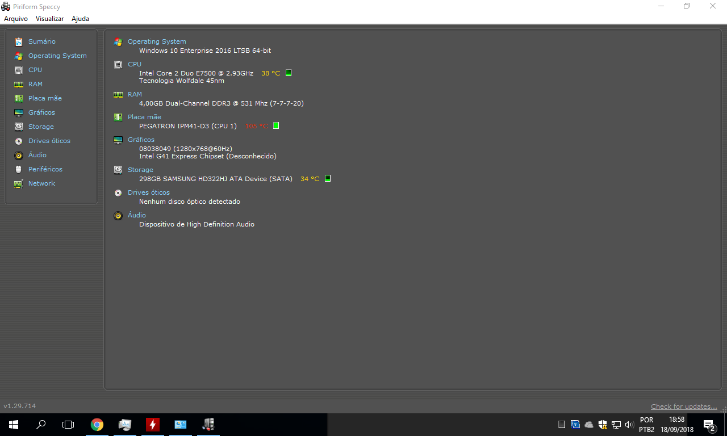Open the Drives óticos summary heading

[149, 192]
